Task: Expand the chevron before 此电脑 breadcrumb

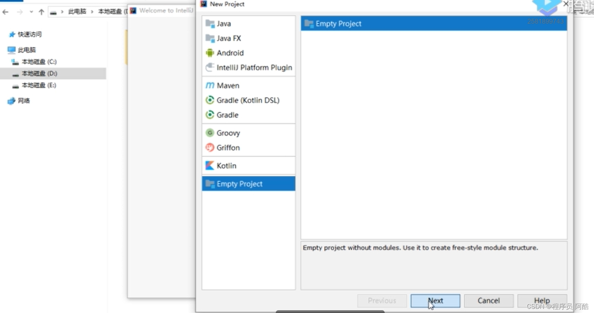Action: pos(62,12)
